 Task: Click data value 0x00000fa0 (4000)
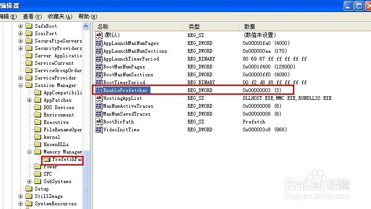coord(266,43)
